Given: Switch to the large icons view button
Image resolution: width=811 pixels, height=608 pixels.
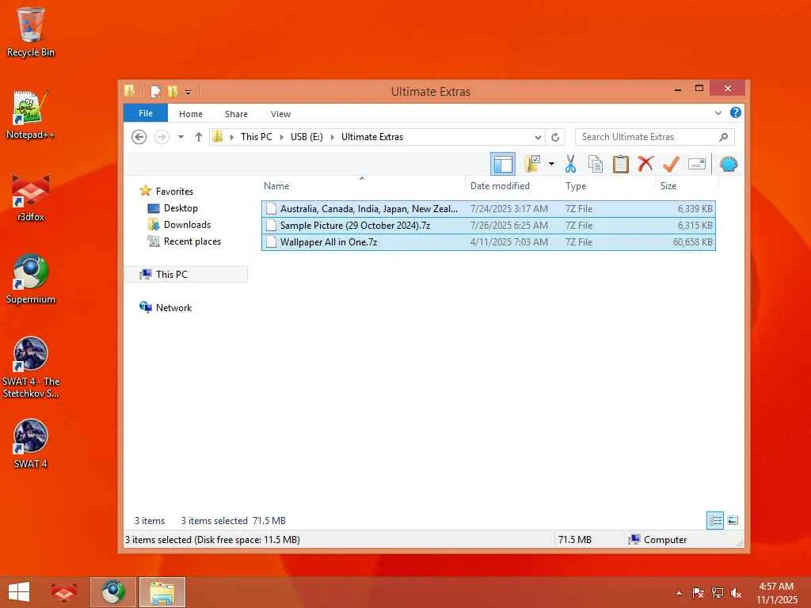Looking at the screenshot, I should [733, 521].
